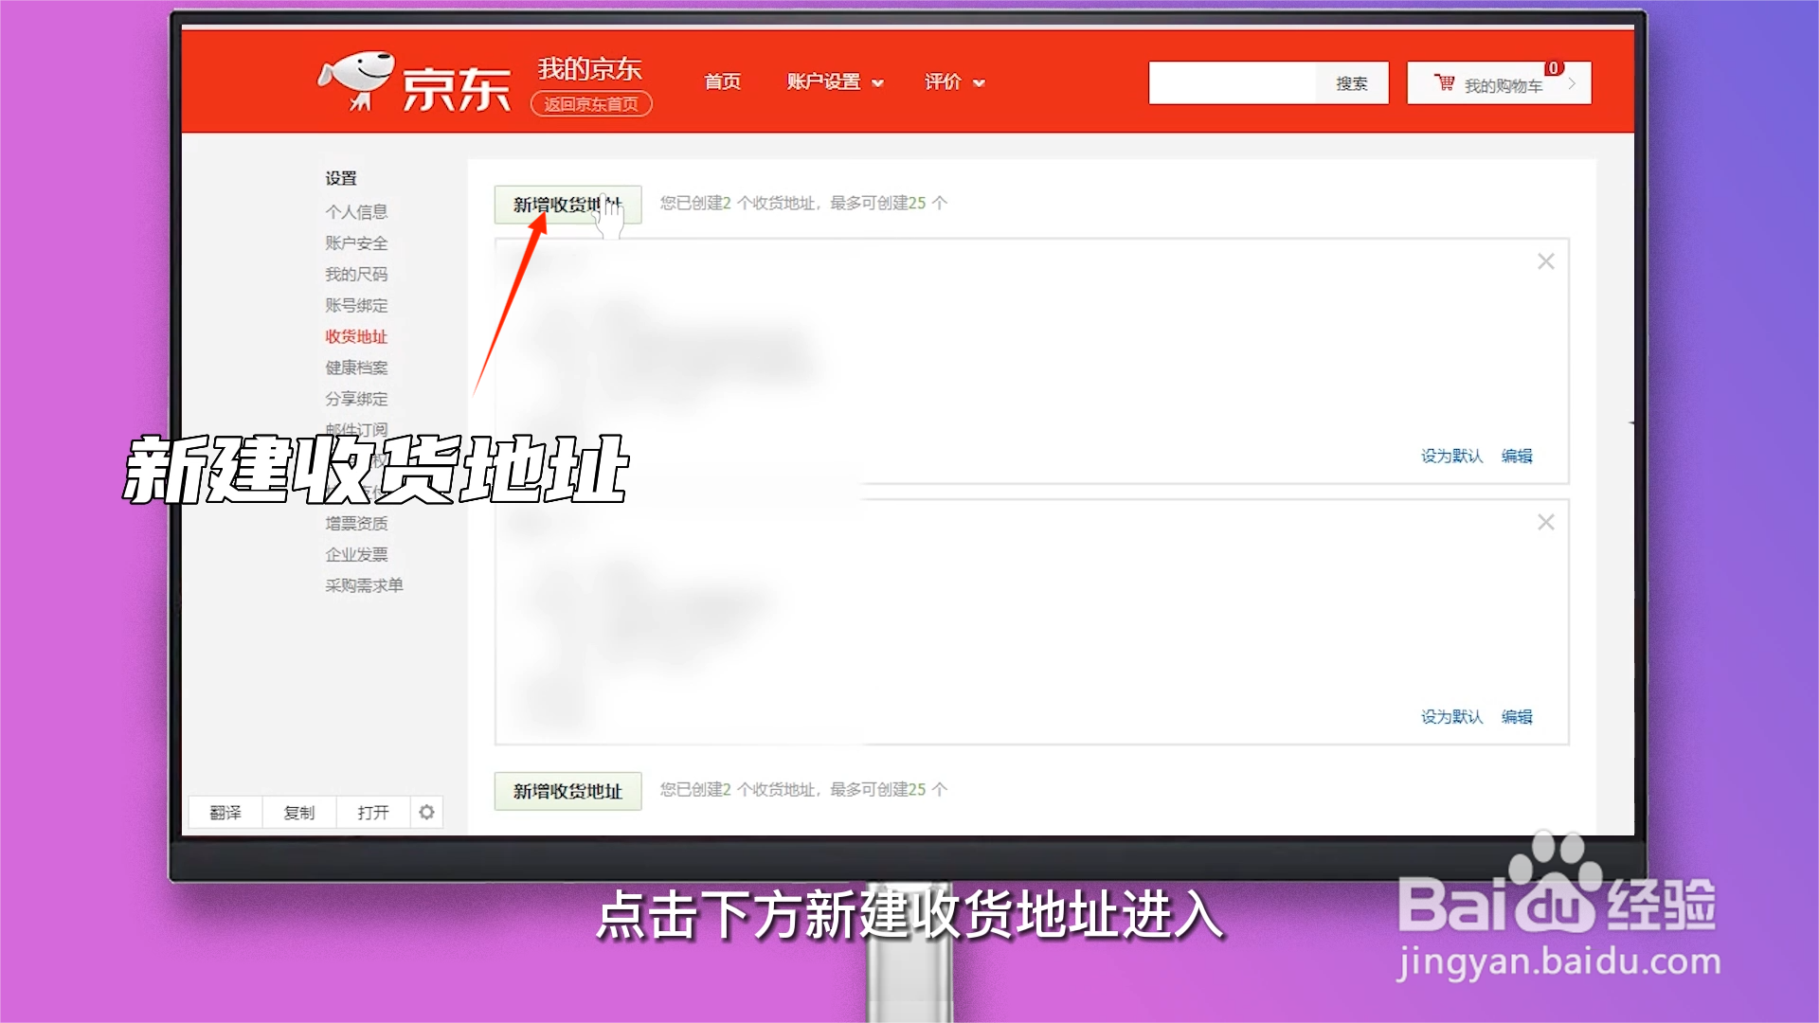Click the 搜索 button
The height and width of the screenshot is (1023, 1819).
click(x=1352, y=83)
